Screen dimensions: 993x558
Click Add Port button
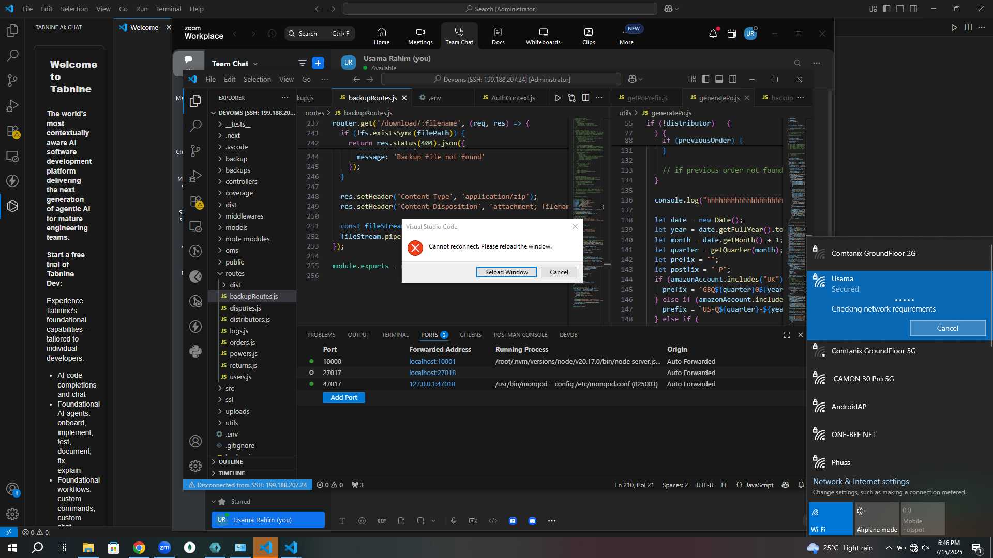[344, 397]
